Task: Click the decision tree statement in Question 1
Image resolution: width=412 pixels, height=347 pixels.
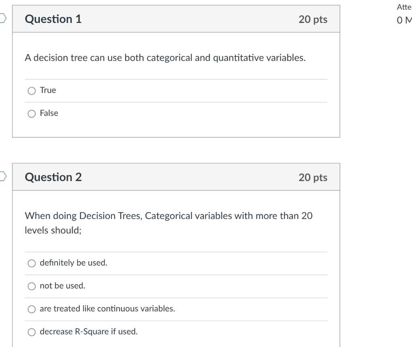Action: 165,58
